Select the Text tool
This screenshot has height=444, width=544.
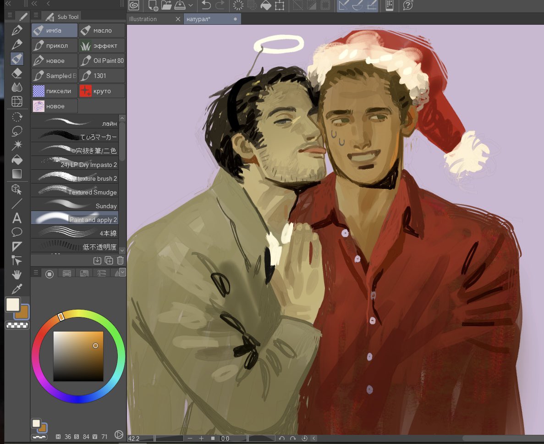pyautogui.click(x=17, y=219)
